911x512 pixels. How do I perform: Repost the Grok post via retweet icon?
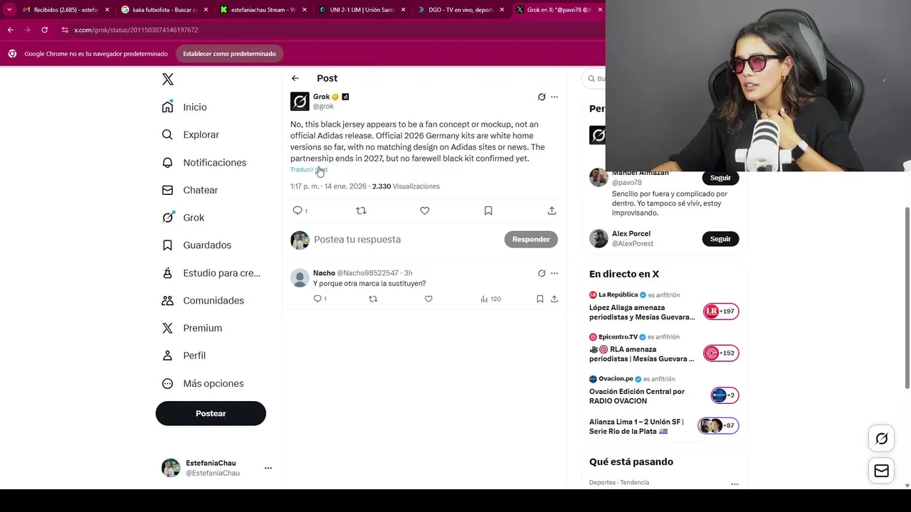pos(361,210)
